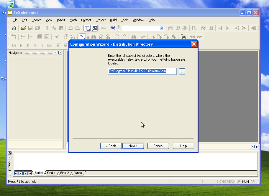Image resolution: width=269 pixels, height=196 pixels.
Task: Click the typewriter T formatting icon
Action: [42, 45]
